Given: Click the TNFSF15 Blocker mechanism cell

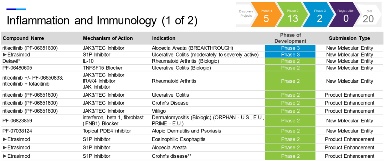Looking at the screenshot, I should [102, 68].
